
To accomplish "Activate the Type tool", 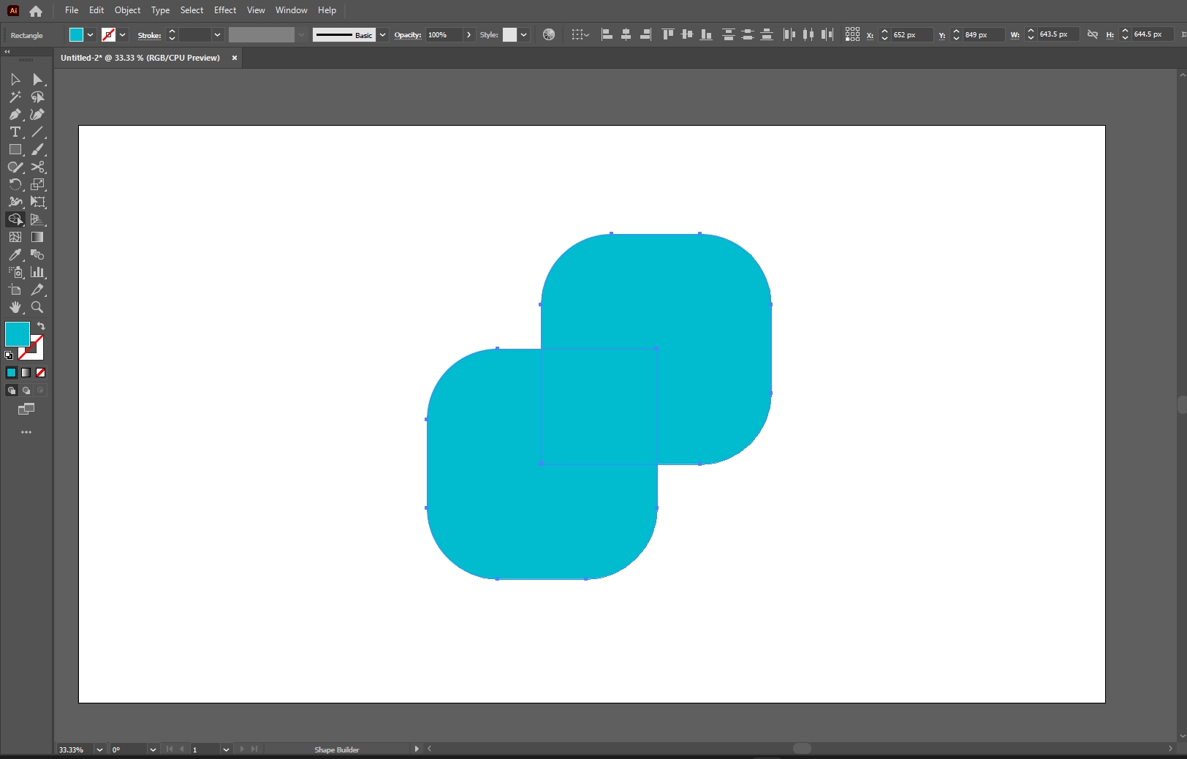I will coord(15,132).
